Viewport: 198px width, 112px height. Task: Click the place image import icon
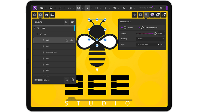click(130, 8)
